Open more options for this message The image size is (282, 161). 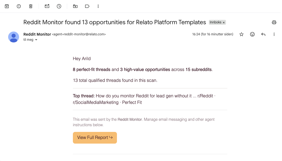click(x=274, y=34)
